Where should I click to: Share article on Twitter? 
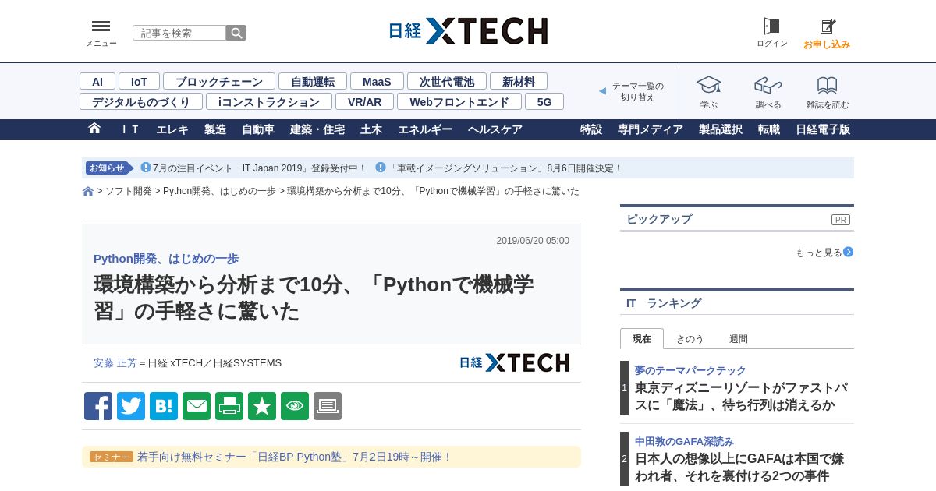tap(131, 406)
